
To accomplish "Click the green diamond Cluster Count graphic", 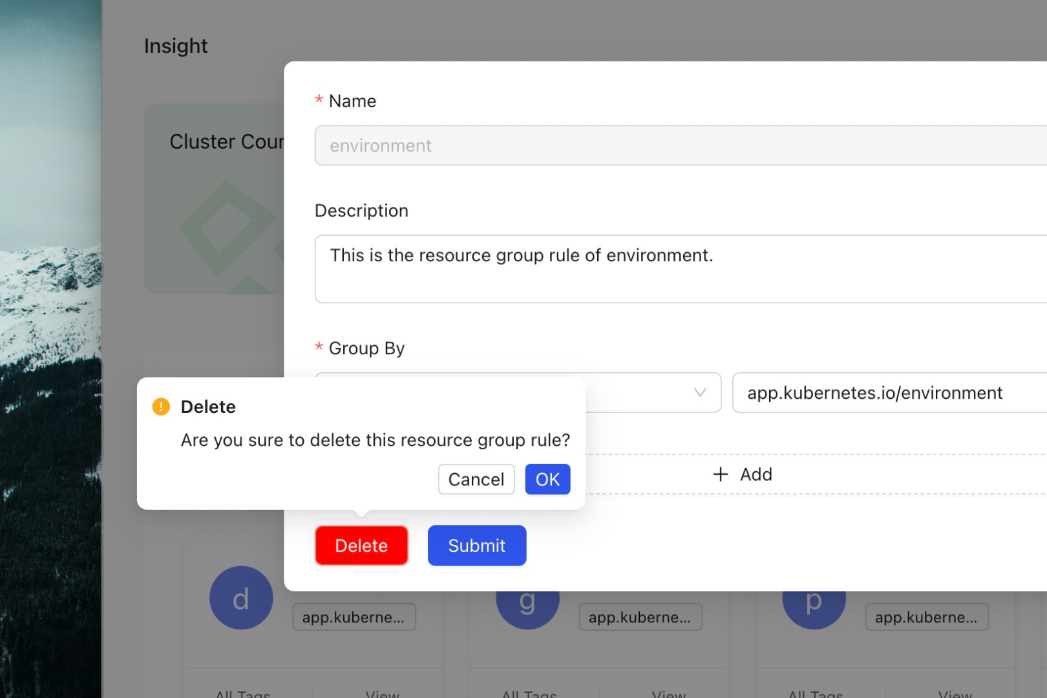I will coord(226,229).
